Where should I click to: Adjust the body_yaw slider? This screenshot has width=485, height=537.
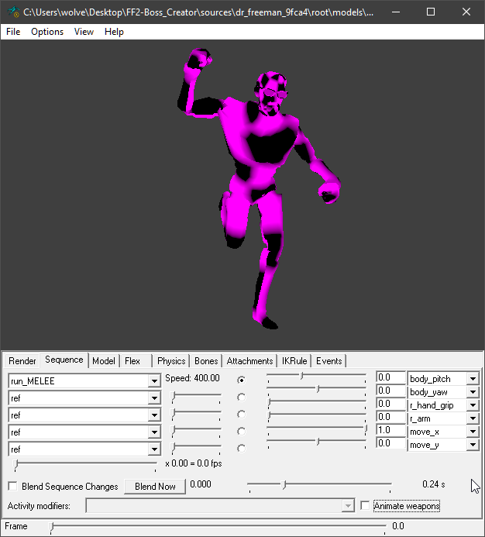tap(316, 389)
